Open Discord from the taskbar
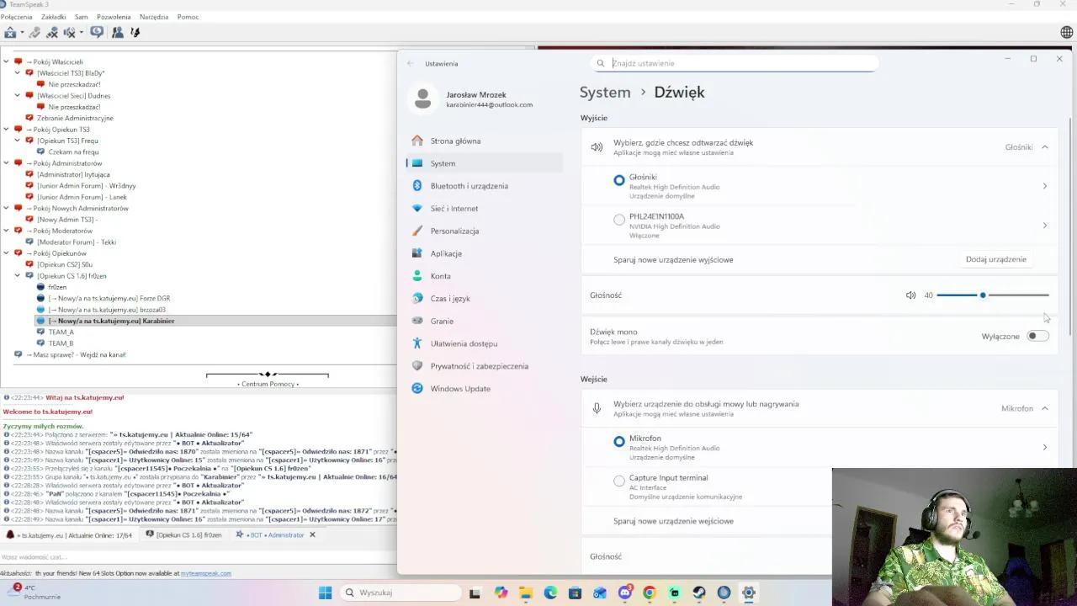This screenshot has width=1077, height=606. [x=625, y=593]
